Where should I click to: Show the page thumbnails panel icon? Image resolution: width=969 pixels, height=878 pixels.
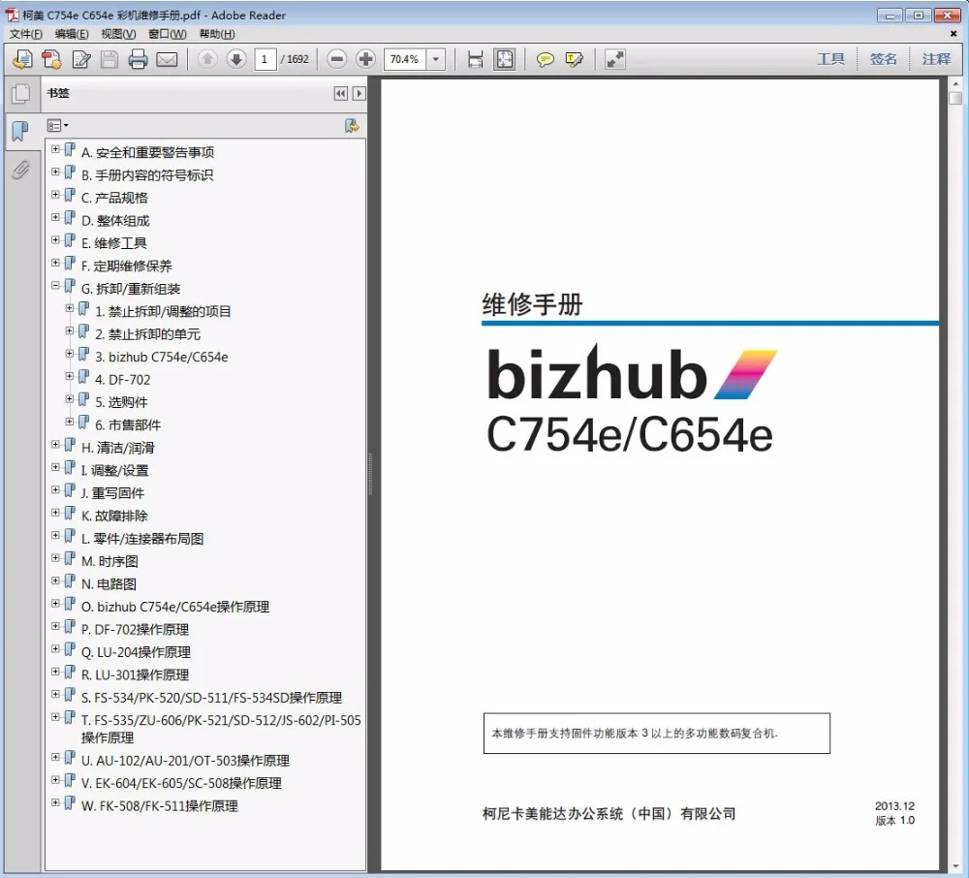(22, 93)
